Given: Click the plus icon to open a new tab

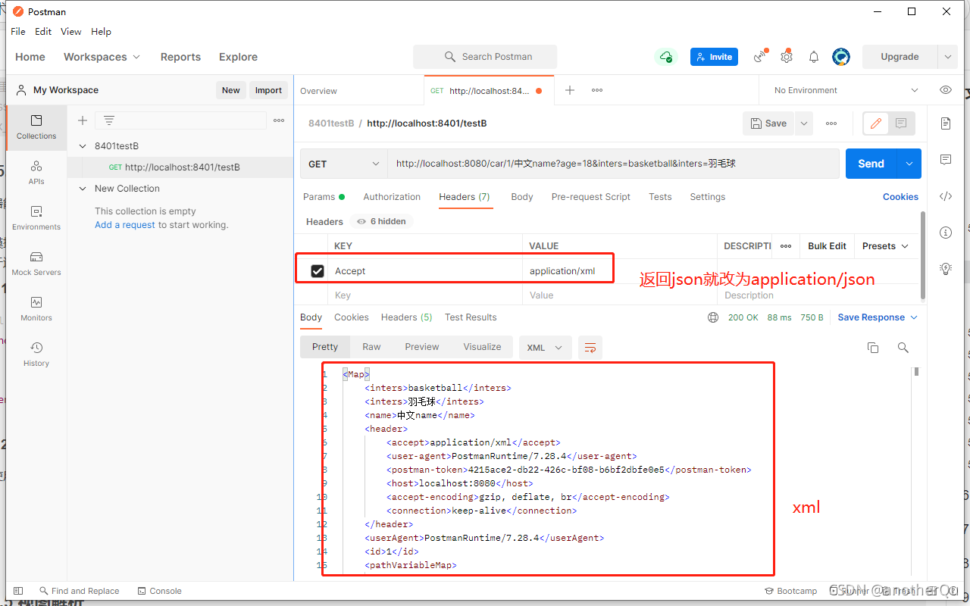Looking at the screenshot, I should pyautogui.click(x=570, y=90).
